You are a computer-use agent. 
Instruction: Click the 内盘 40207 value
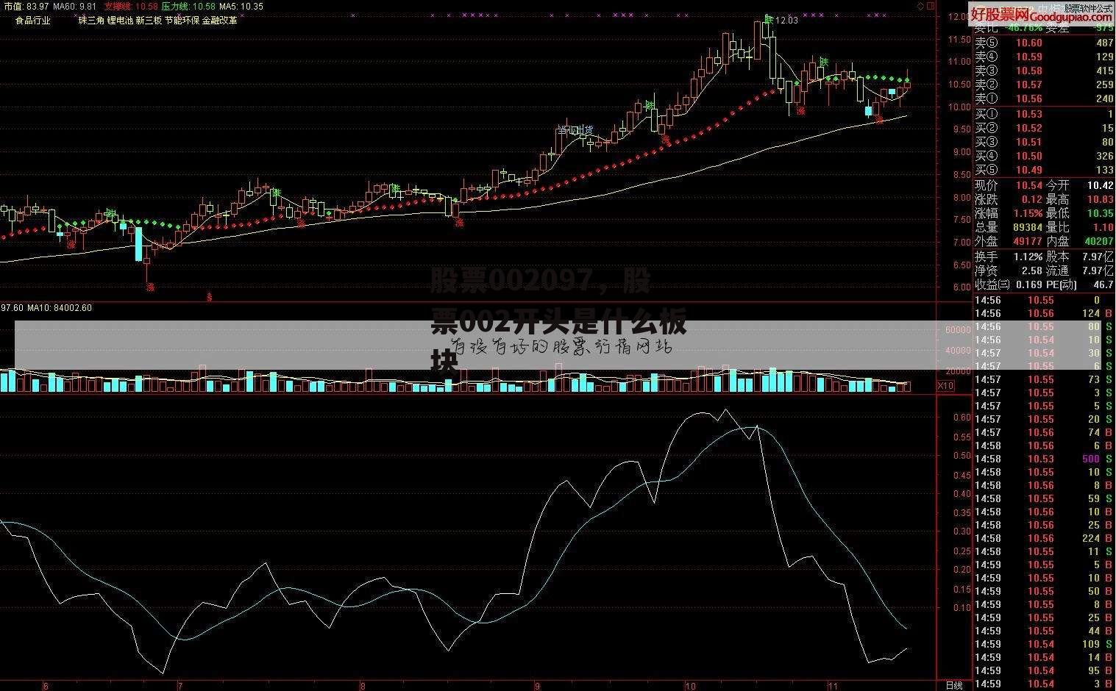1099,241
